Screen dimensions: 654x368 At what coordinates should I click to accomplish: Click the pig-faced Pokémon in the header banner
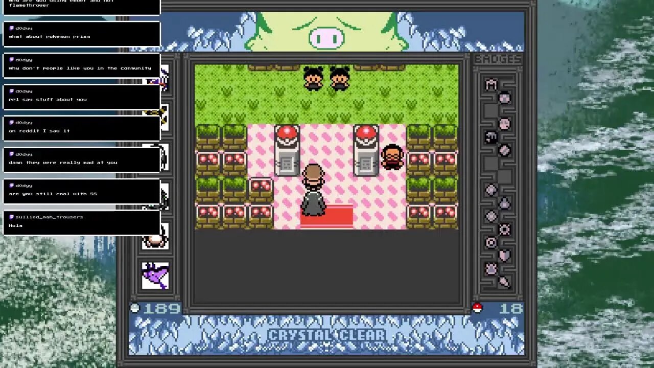(327, 32)
